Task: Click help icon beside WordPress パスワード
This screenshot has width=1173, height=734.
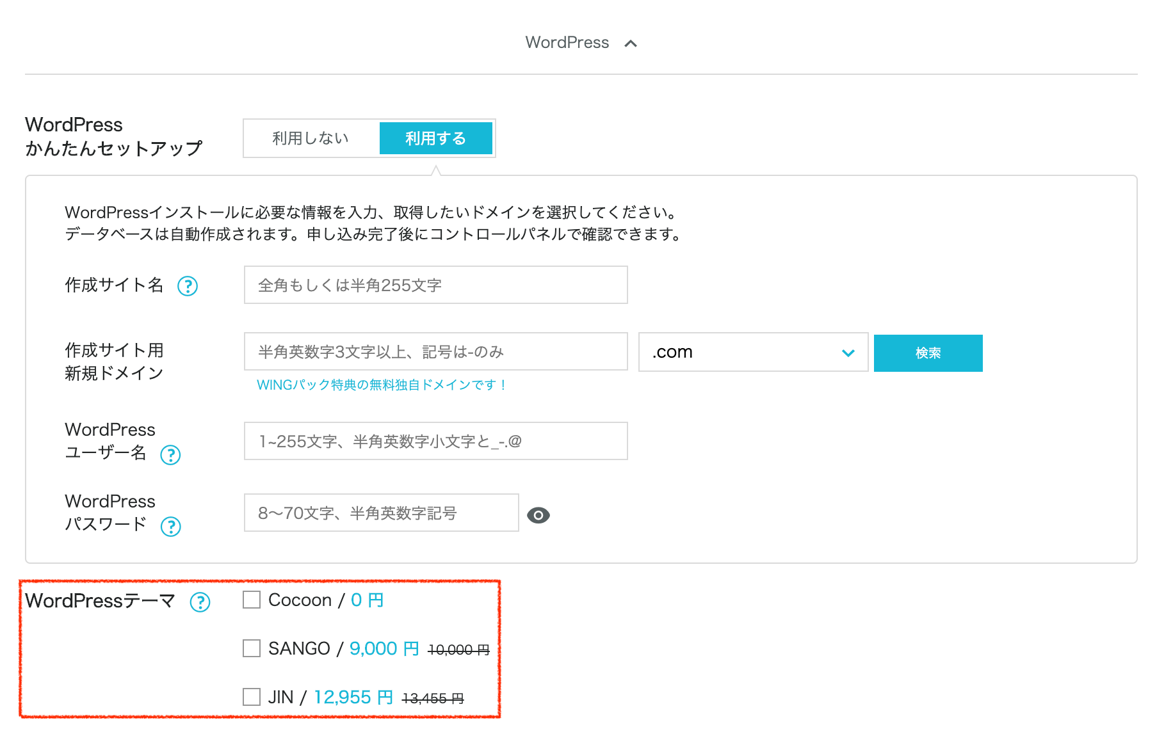Action: (x=170, y=527)
